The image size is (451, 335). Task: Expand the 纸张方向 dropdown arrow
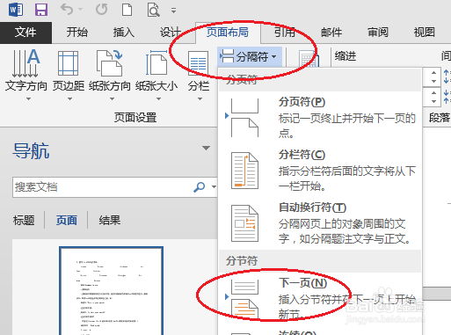(x=112, y=99)
